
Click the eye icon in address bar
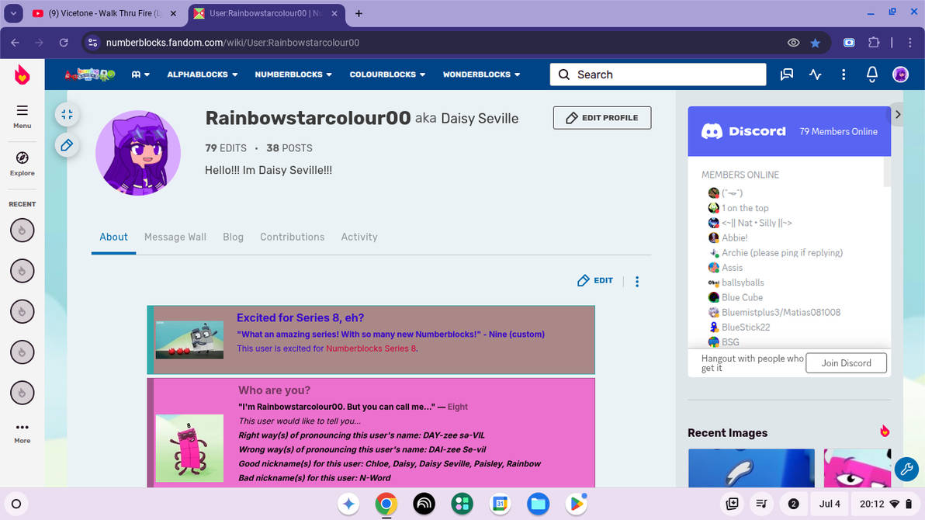pyautogui.click(x=793, y=43)
